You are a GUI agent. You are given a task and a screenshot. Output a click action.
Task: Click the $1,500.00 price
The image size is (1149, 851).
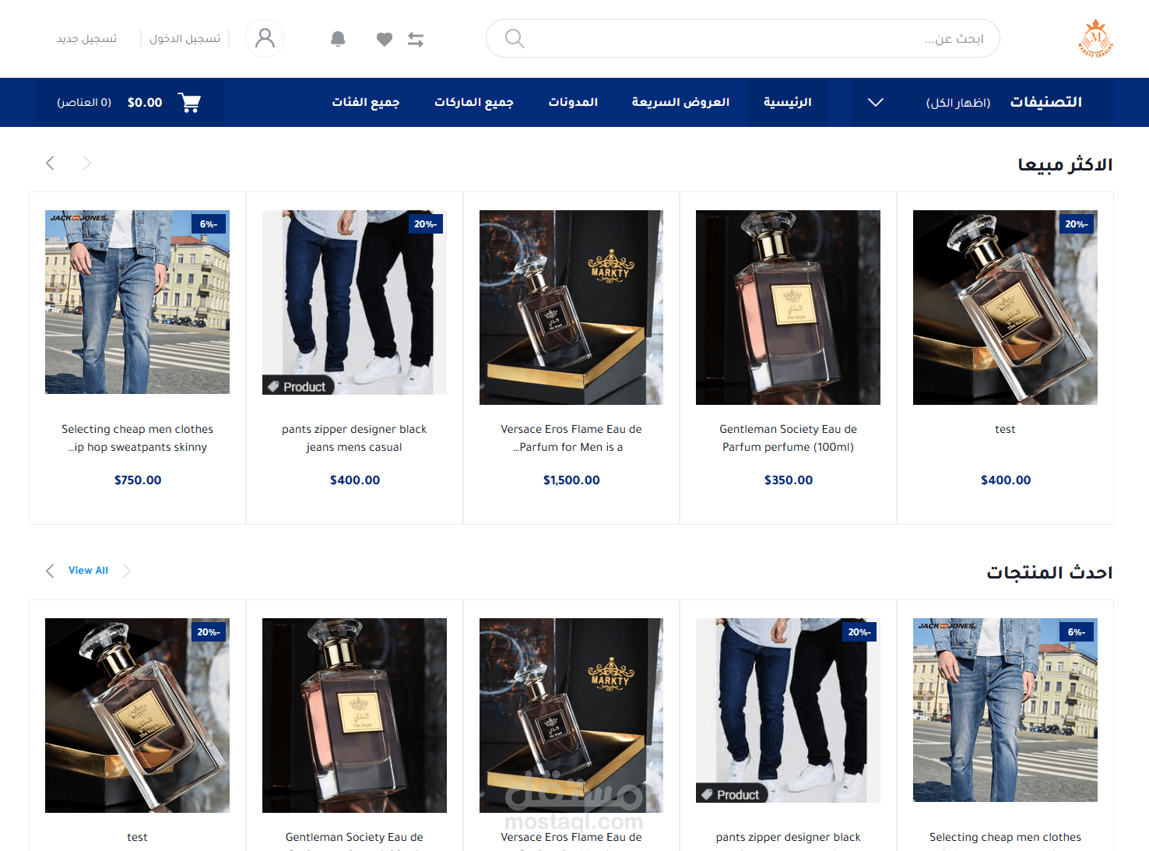(571, 480)
